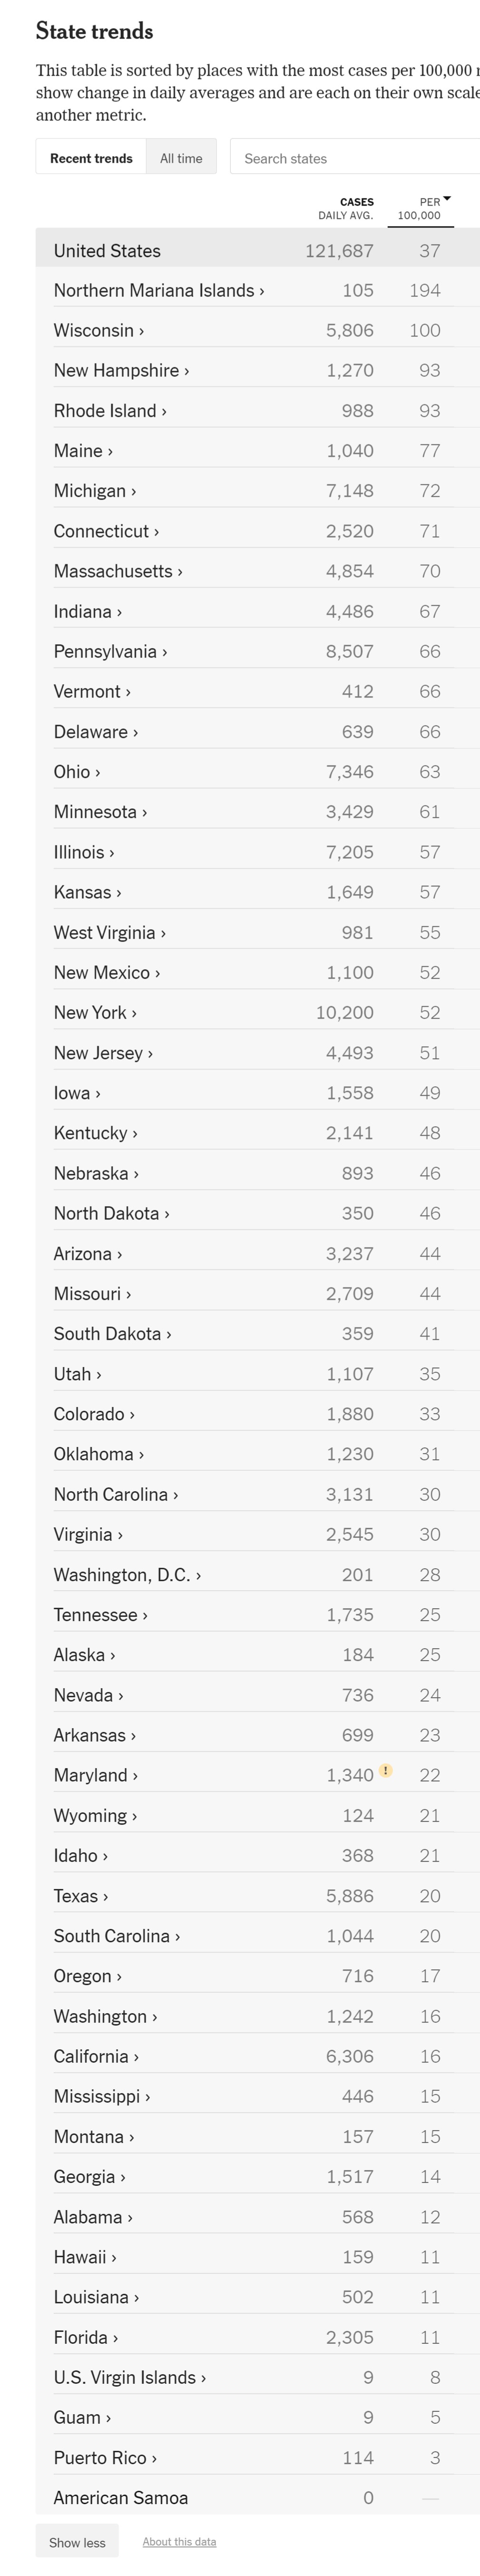Select the Recent trends tab
This screenshot has height=2576, width=480.
coord(91,158)
